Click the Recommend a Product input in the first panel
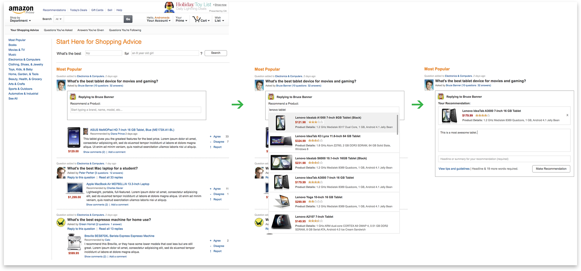Screen dimensions: 581x271 coord(136,110)
